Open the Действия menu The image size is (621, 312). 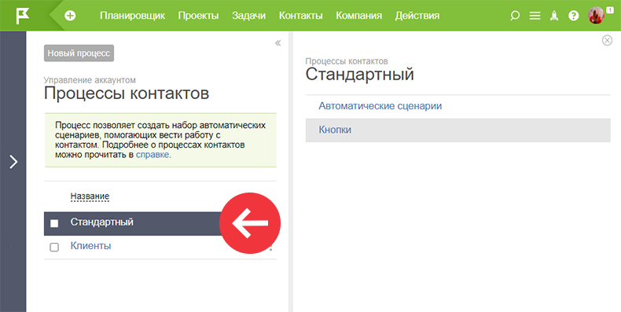pos(417,16)
